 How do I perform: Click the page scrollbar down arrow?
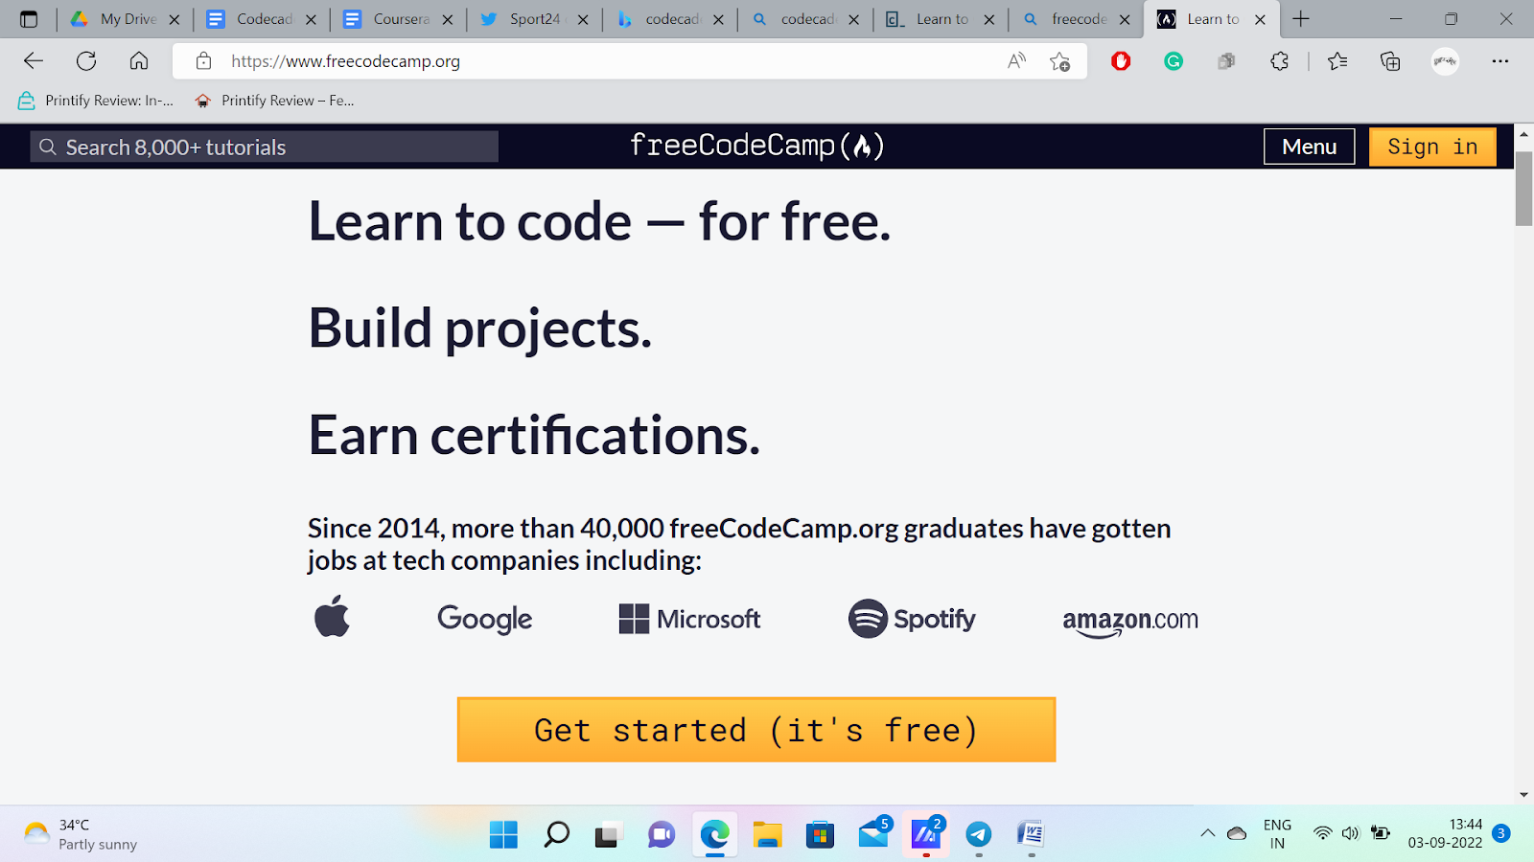point(1523,795)
